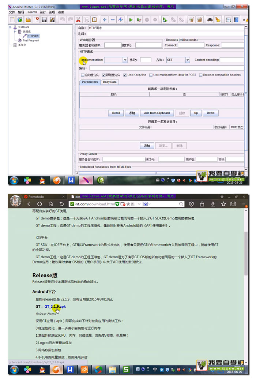This screenshot has height=382, width=256.
Task: Enable Use multipart/form-data for POST checkbox
Action: (x=151, y=75)
